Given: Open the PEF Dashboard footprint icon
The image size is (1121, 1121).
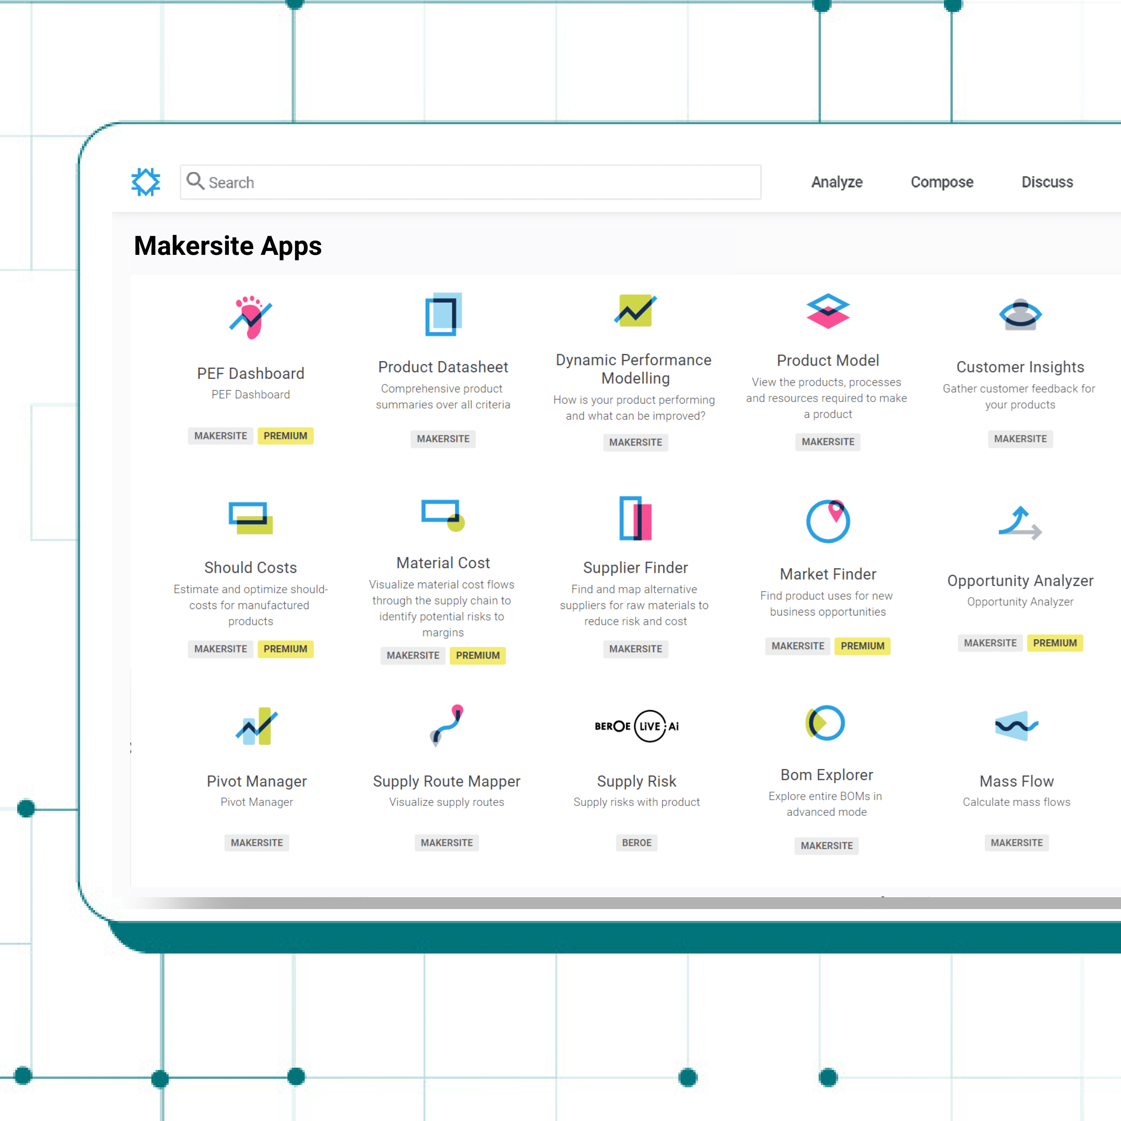Looking at the screenshot, I should click(251, 317).
